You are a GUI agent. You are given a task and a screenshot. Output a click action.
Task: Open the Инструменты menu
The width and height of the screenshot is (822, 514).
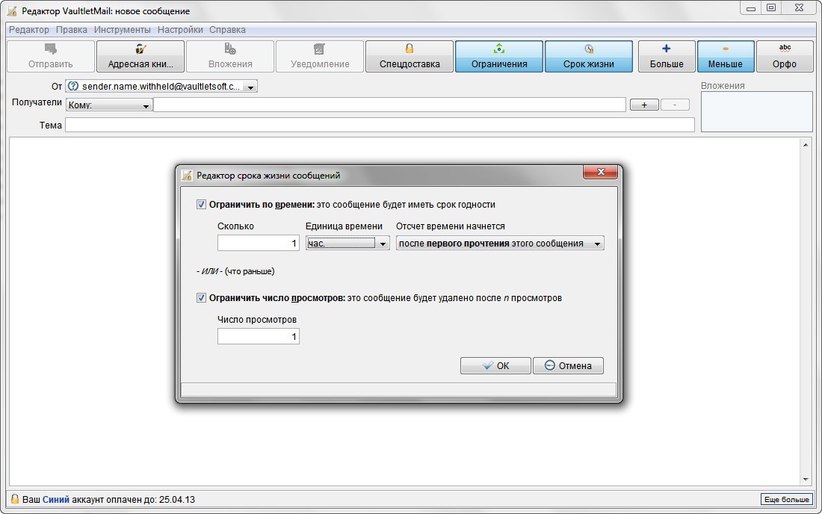point(123,30)
